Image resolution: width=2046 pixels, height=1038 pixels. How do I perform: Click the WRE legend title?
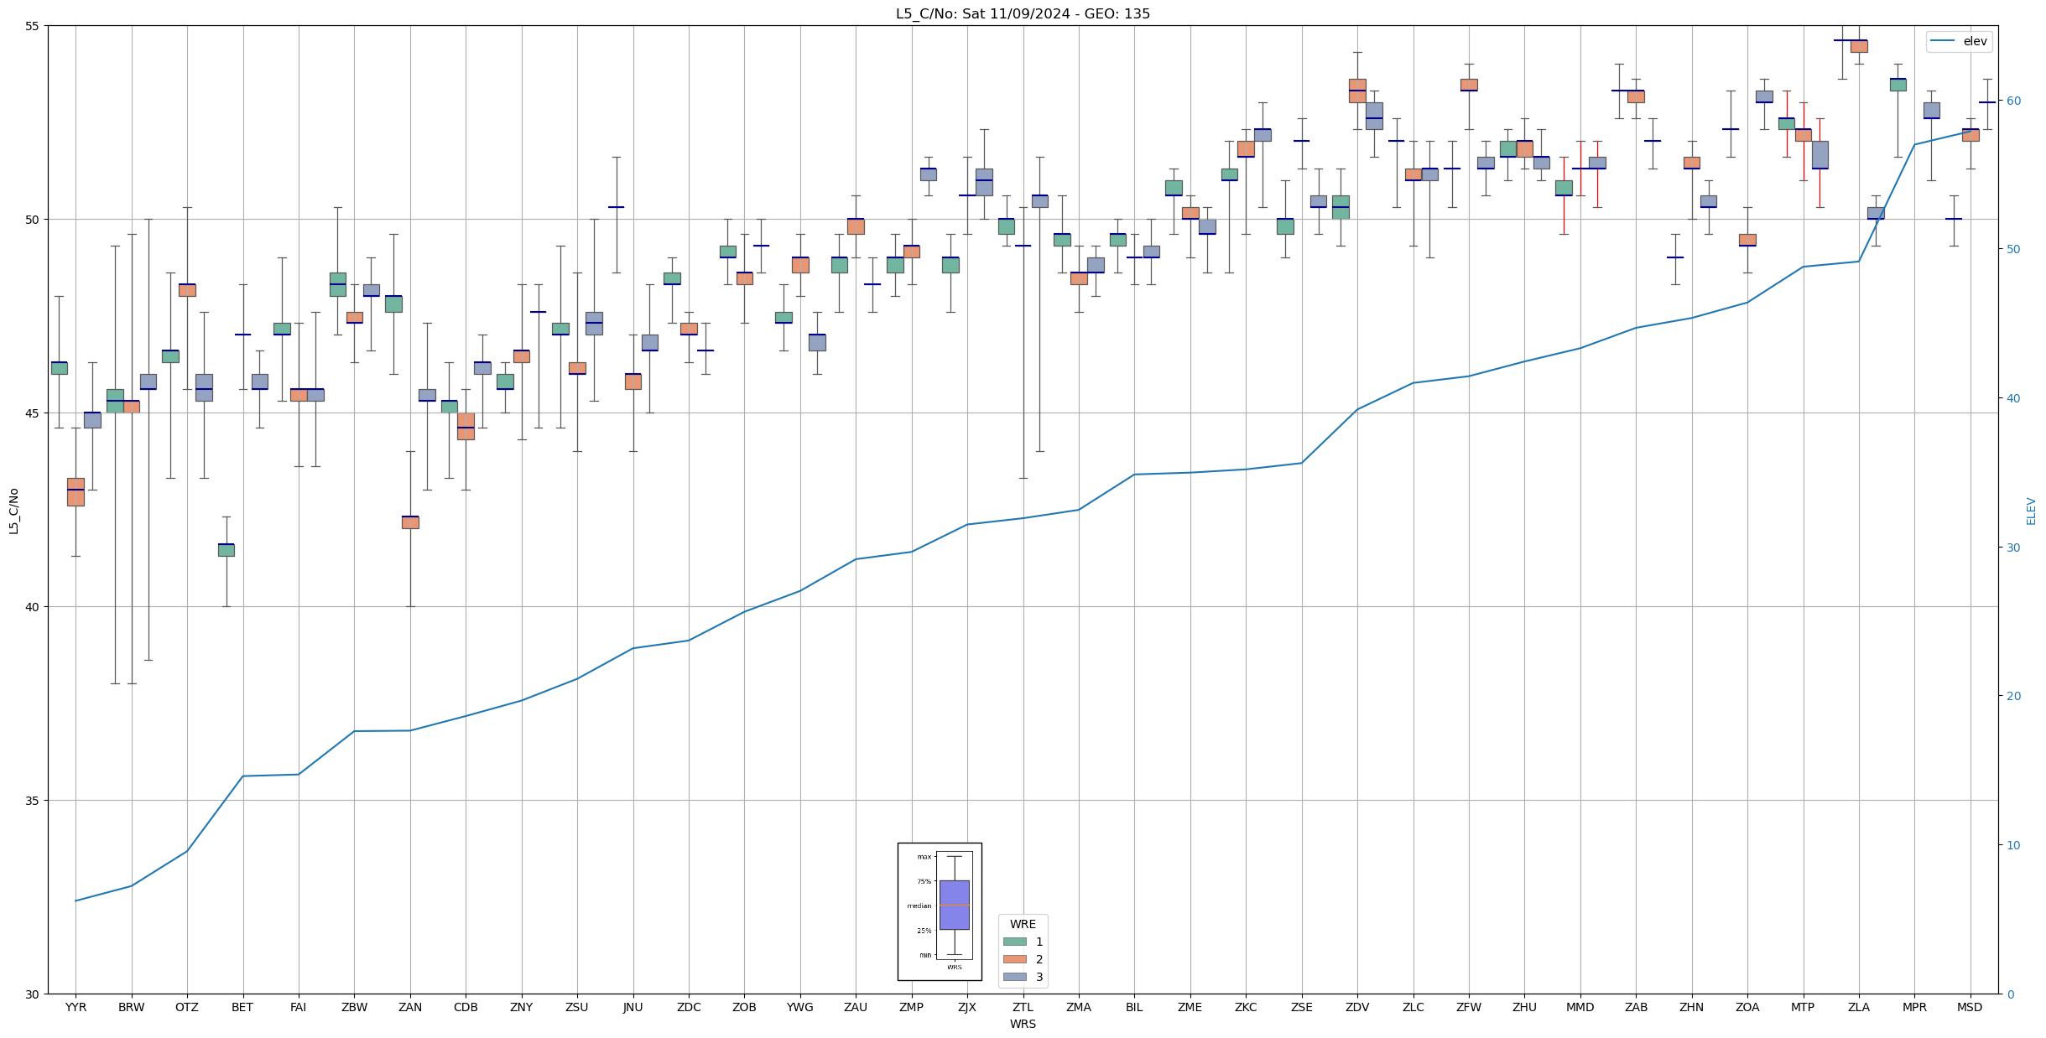(x=1023, y=924)
